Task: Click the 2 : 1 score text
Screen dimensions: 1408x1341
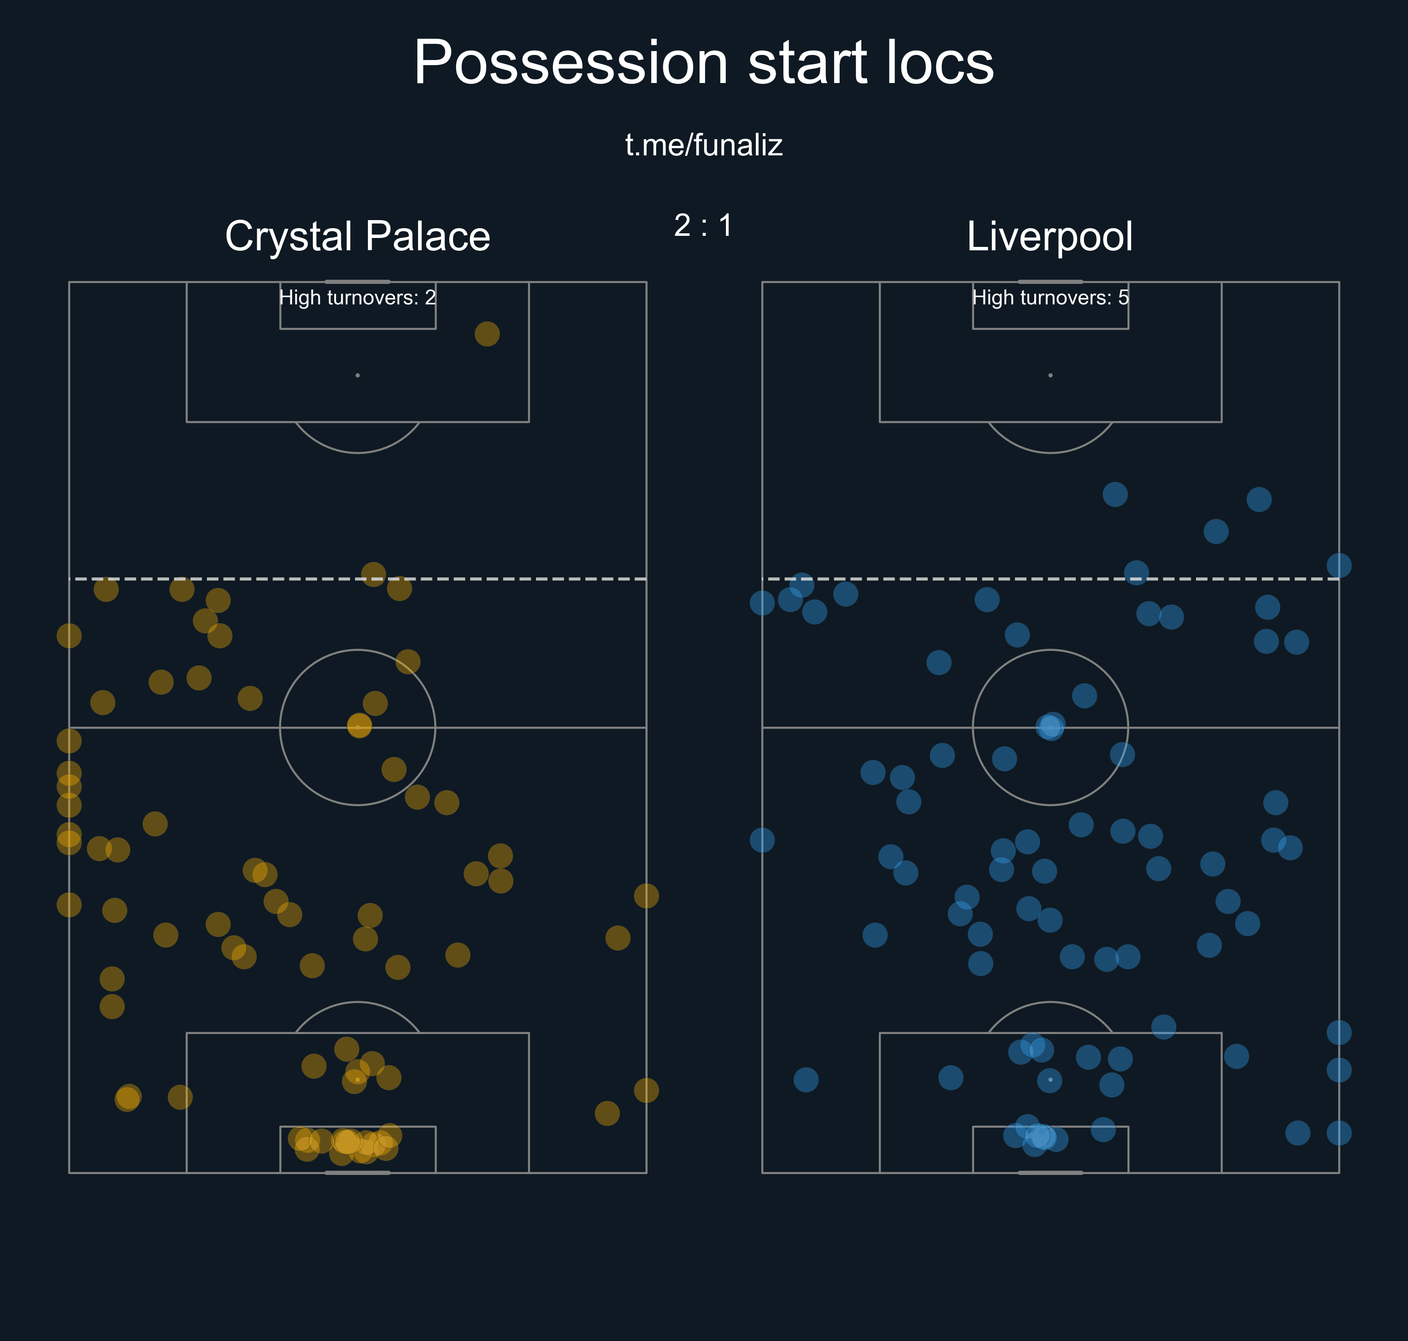Action: pyautogui.click(x=703, y=225)
